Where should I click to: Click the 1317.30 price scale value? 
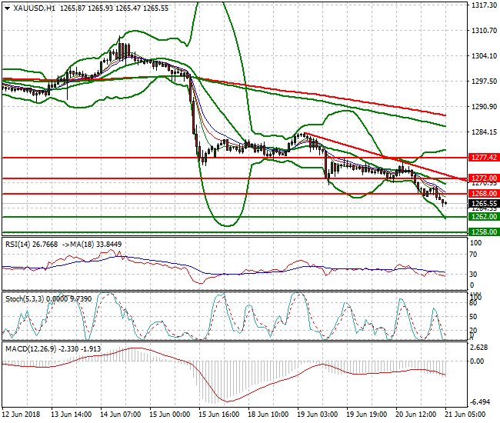point(482,5)
